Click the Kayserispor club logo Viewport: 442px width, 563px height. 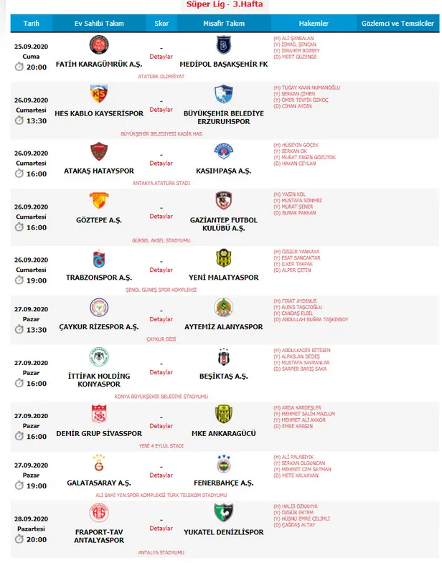tap(99, 95)
